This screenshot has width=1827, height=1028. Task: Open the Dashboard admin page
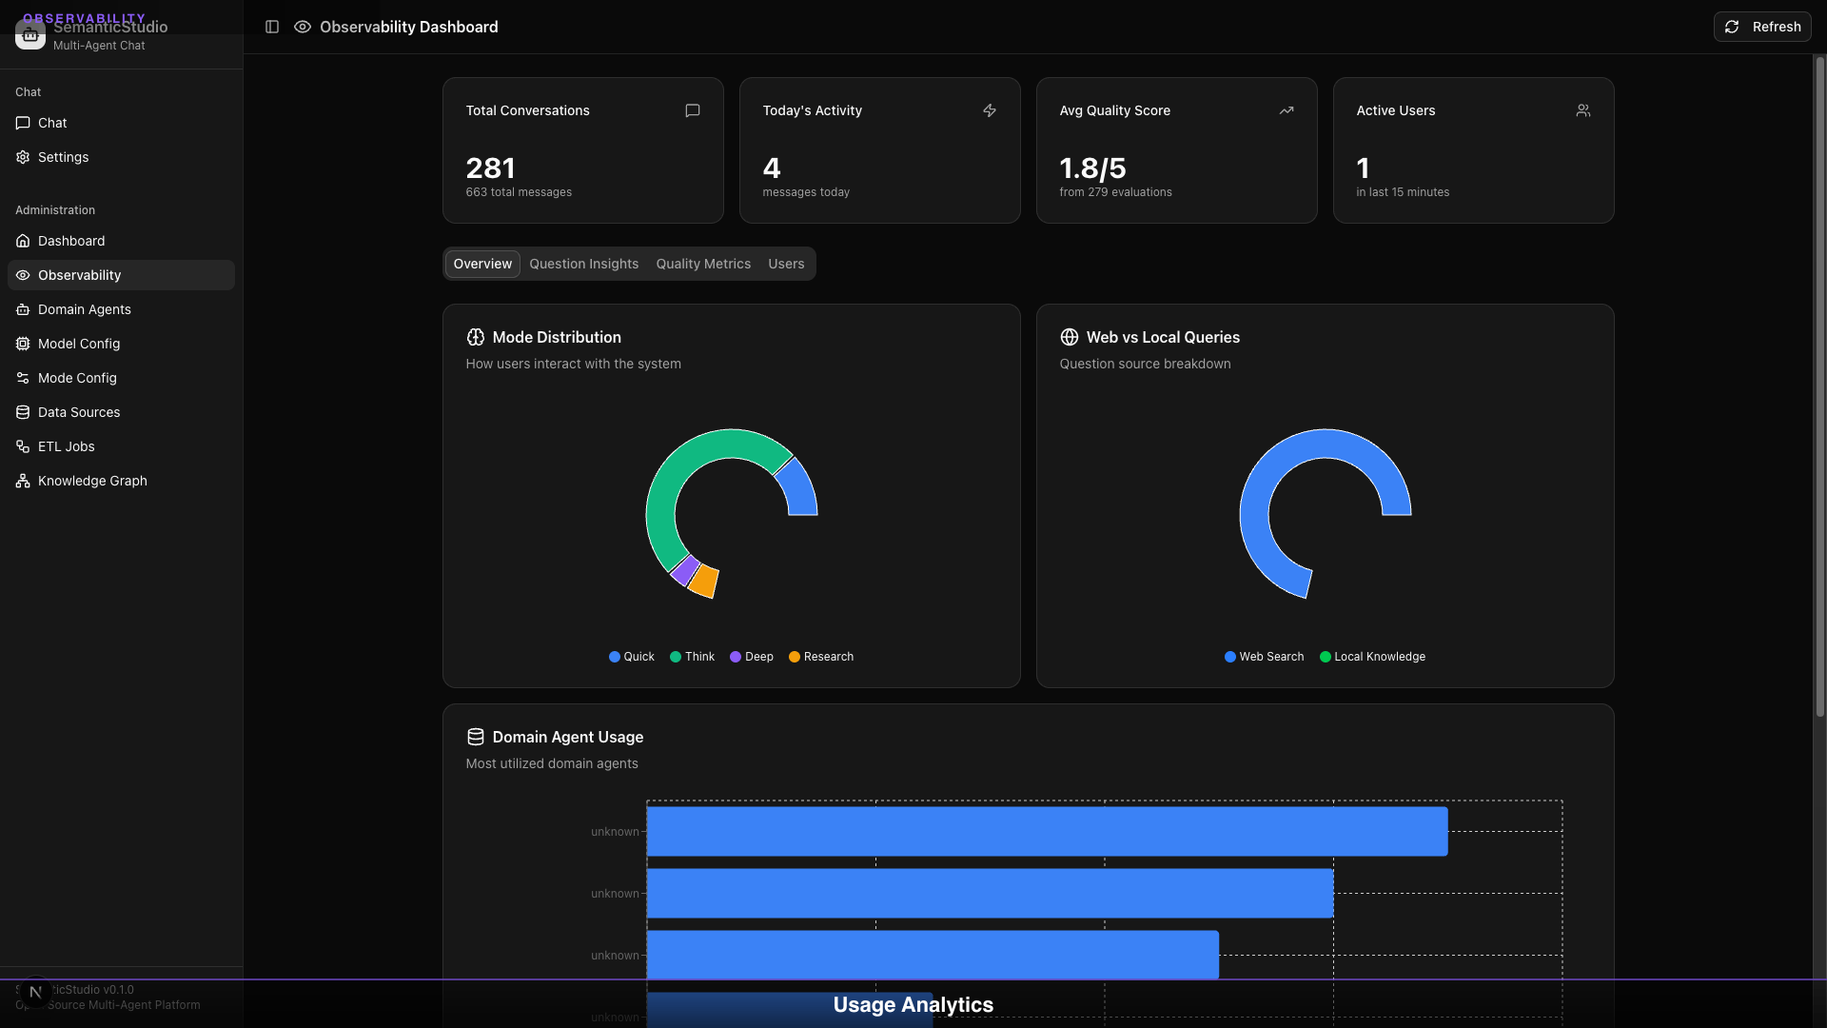(70, 241)
